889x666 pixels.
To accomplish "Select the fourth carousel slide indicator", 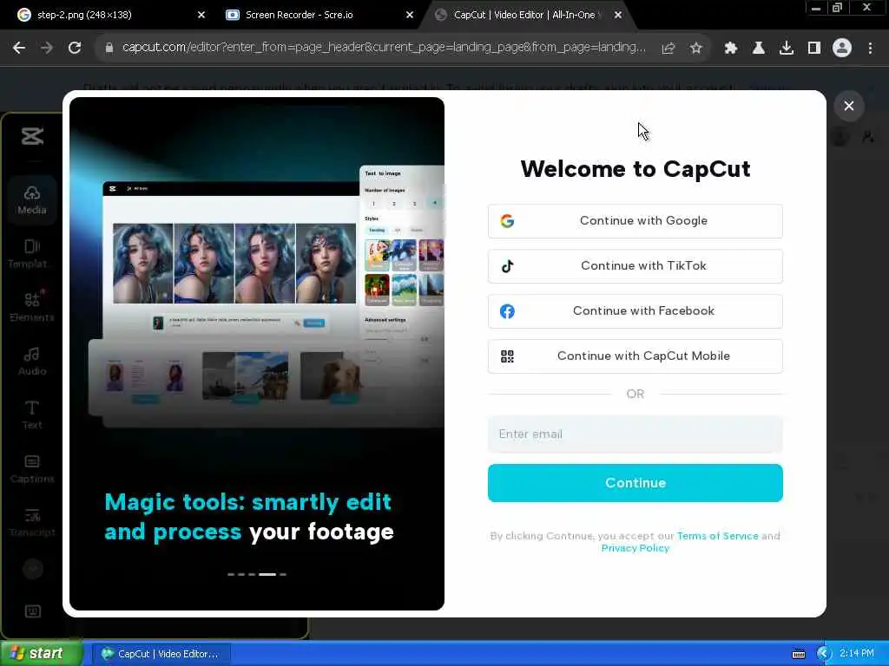I will (x=267, y=574).
